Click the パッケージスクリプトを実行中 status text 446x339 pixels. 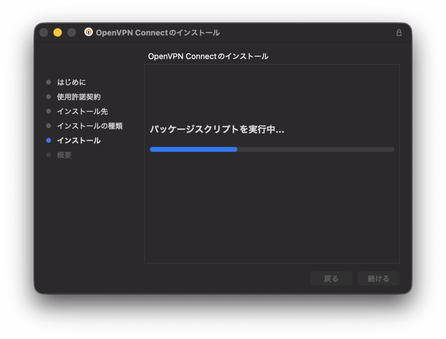(x=216, y=130)
